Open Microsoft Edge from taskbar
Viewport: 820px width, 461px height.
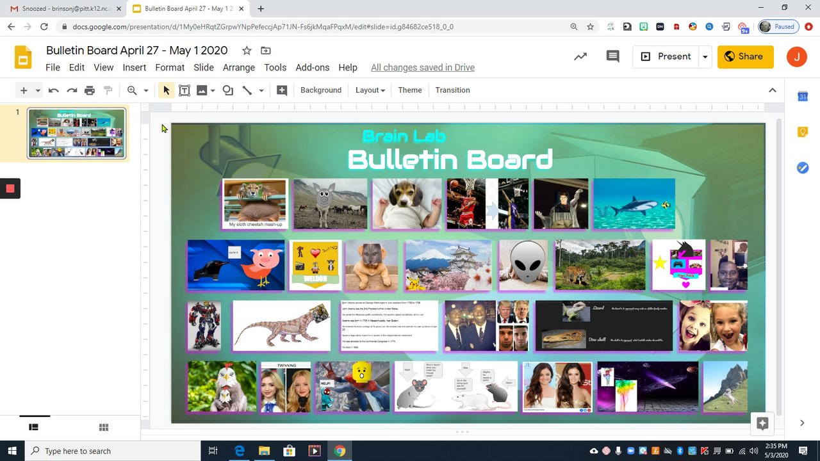pyautogui.click(x=240, y=451)
